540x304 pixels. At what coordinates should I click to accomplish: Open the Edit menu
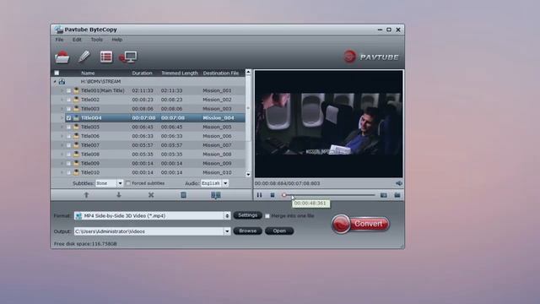77,40
